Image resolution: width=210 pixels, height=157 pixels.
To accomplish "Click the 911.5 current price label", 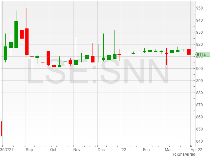I will point(202,55).
